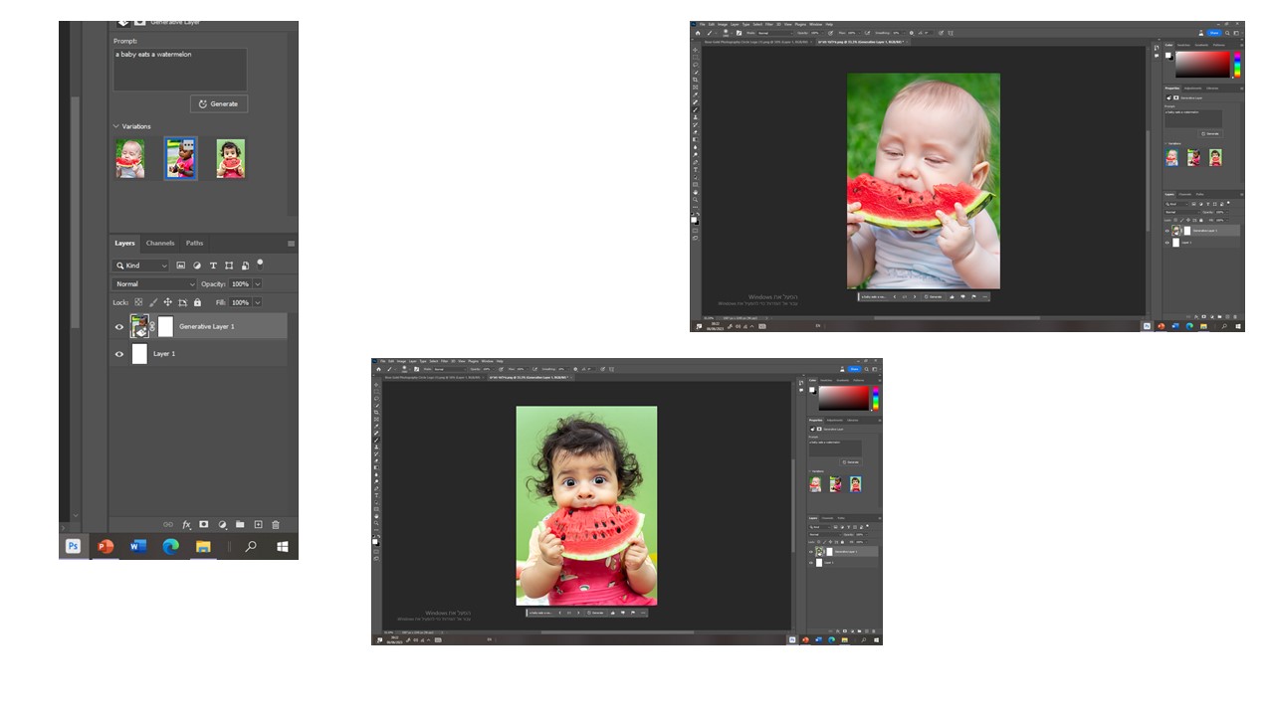This screenshot has width=1274, height=716.
Task: Collapse the Variations section in the enlarged panel
Action: point(115,126)
